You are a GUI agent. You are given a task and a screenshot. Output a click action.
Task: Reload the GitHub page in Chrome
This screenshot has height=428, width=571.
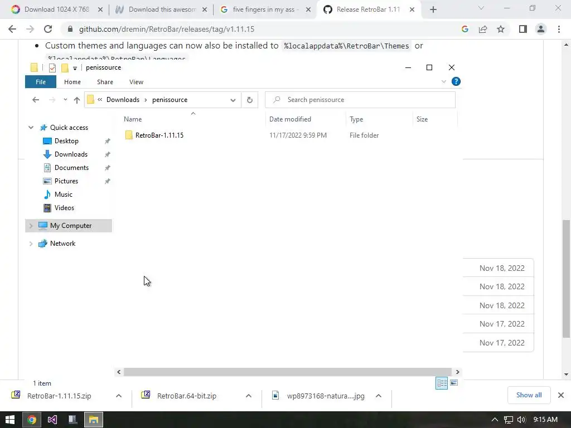coord(48,29)
